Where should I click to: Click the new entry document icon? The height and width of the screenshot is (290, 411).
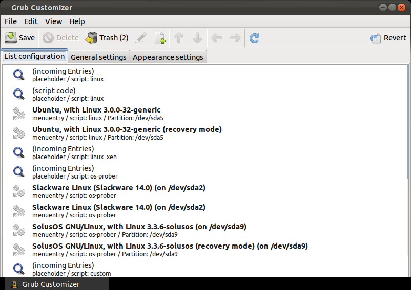(x=160, y=38)
